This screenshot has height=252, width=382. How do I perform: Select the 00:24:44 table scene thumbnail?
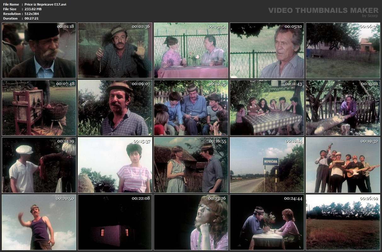tap(267, 222)
